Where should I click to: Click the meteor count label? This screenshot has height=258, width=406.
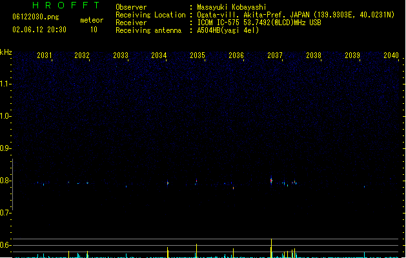[x=92, y=20]
